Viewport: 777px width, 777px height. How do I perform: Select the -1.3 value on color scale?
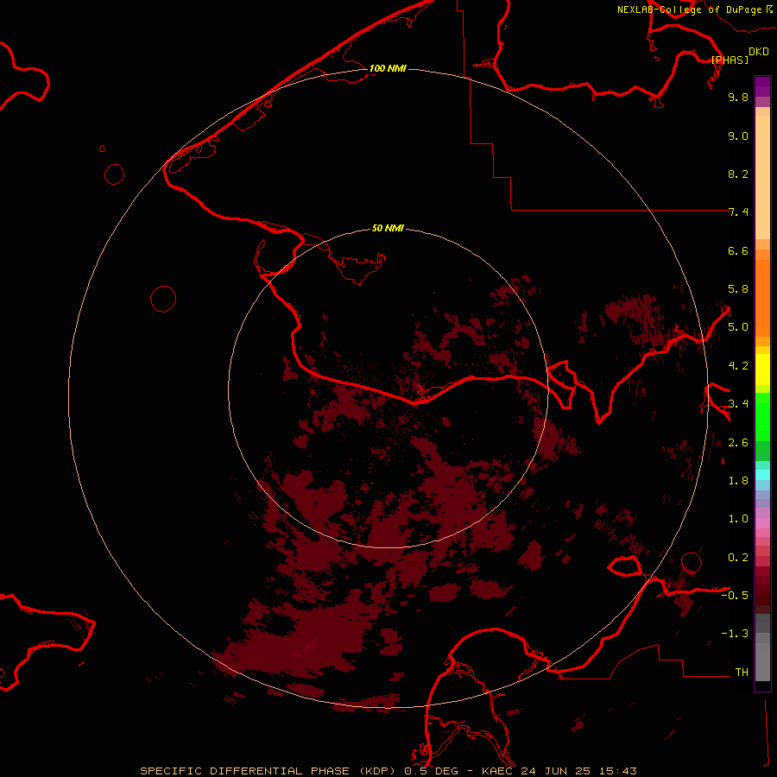pos(735,634)
